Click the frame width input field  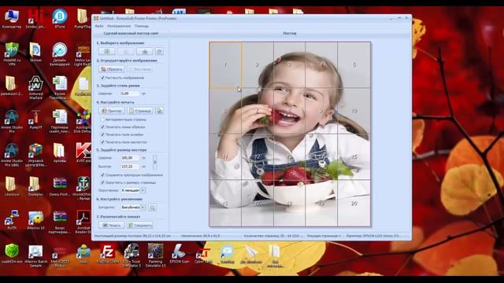coord(130,94)
